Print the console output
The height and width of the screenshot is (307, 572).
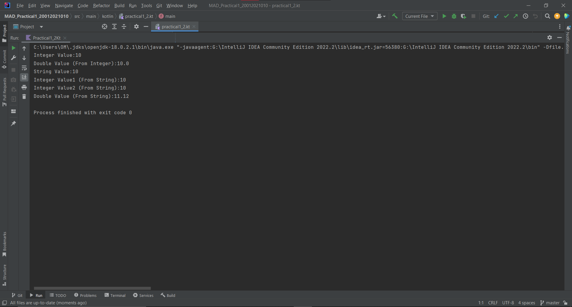tap(24, 87)
